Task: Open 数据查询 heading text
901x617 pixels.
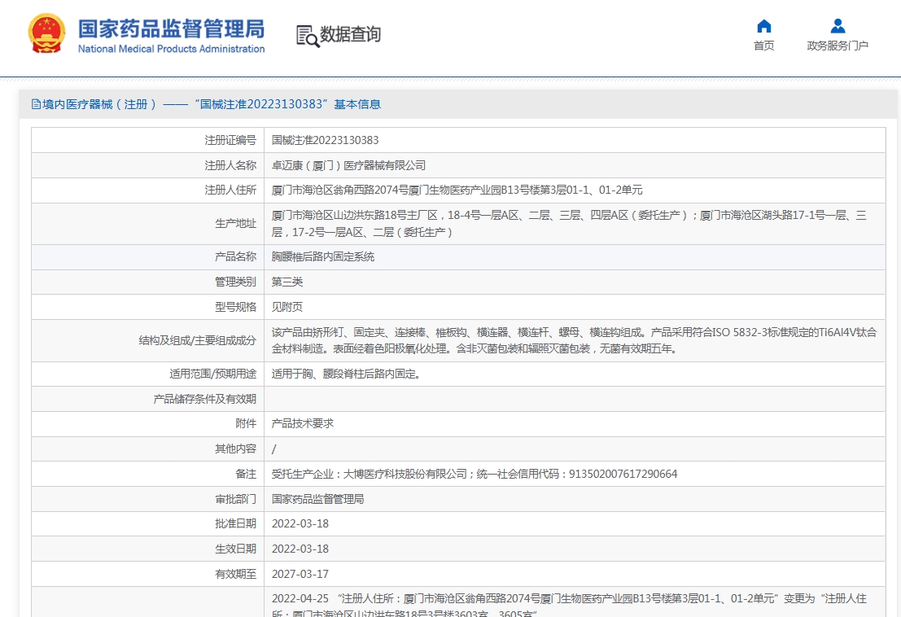Action: click(350, 34)
